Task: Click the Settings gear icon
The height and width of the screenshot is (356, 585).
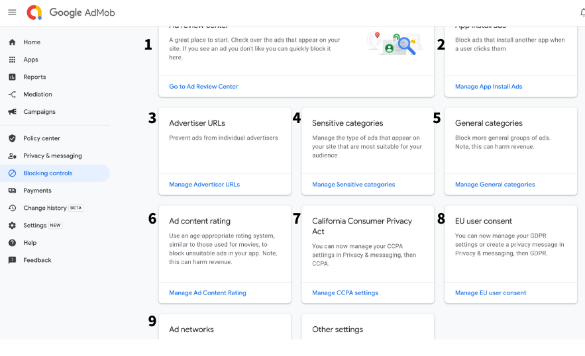Action: pyautogui.click(x=13, y=226)
